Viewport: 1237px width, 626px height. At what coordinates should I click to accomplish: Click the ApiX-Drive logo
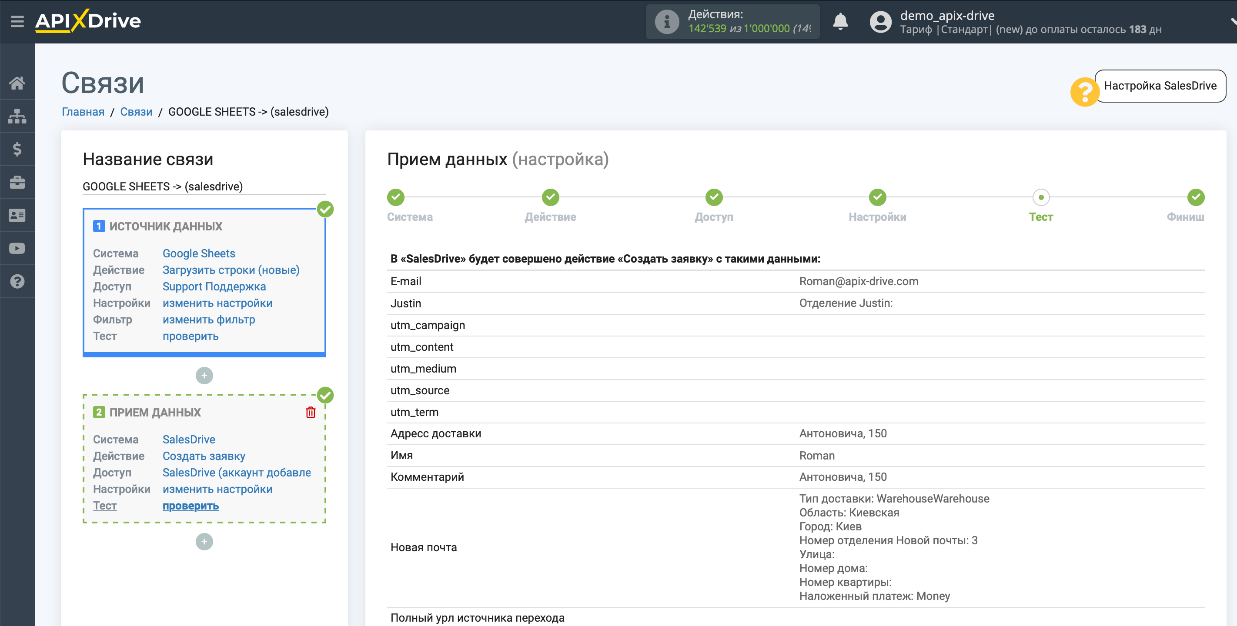(x=88, y=21)
